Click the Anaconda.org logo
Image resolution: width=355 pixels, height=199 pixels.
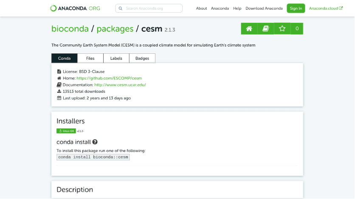[x=75, y=8]
